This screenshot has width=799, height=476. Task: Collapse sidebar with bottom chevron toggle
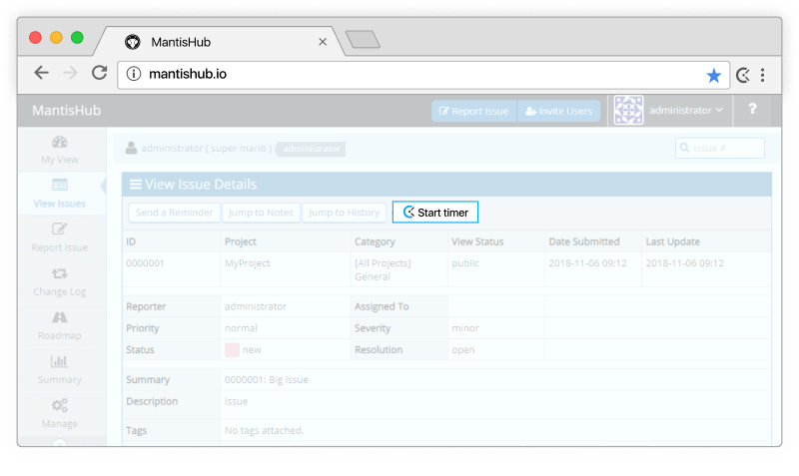(x=60, y=442)
